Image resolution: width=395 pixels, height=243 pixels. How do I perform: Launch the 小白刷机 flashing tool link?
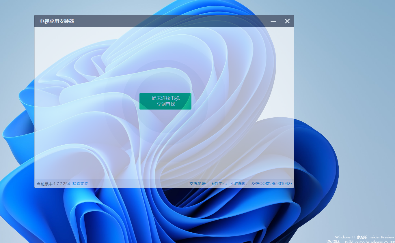[x=239, y=184]
